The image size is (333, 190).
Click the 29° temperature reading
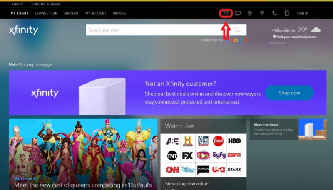[303, 30]
